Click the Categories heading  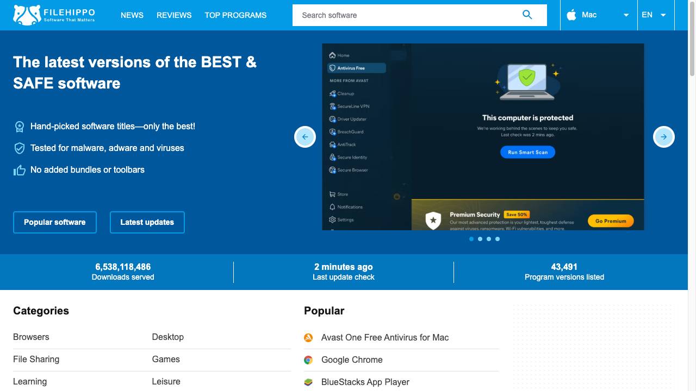click(x=41, y=311)
